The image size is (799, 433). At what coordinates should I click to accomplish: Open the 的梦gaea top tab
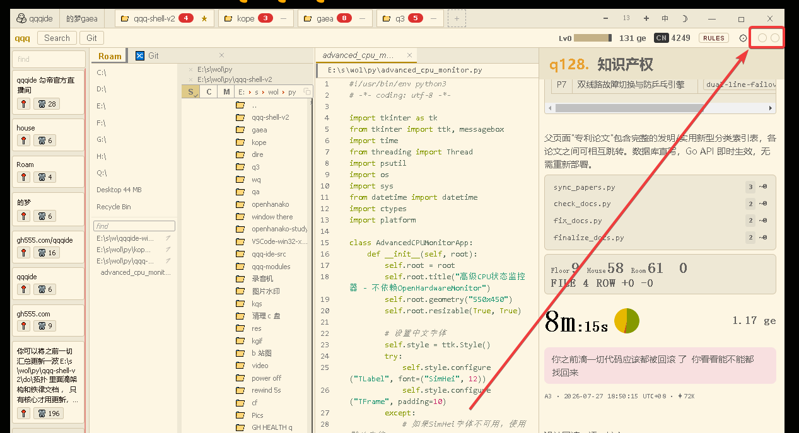coord(82,19)
